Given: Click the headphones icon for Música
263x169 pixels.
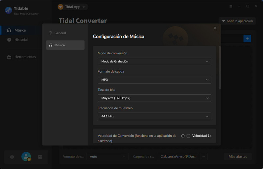Looking at the screenshot, I should point(9,30).
